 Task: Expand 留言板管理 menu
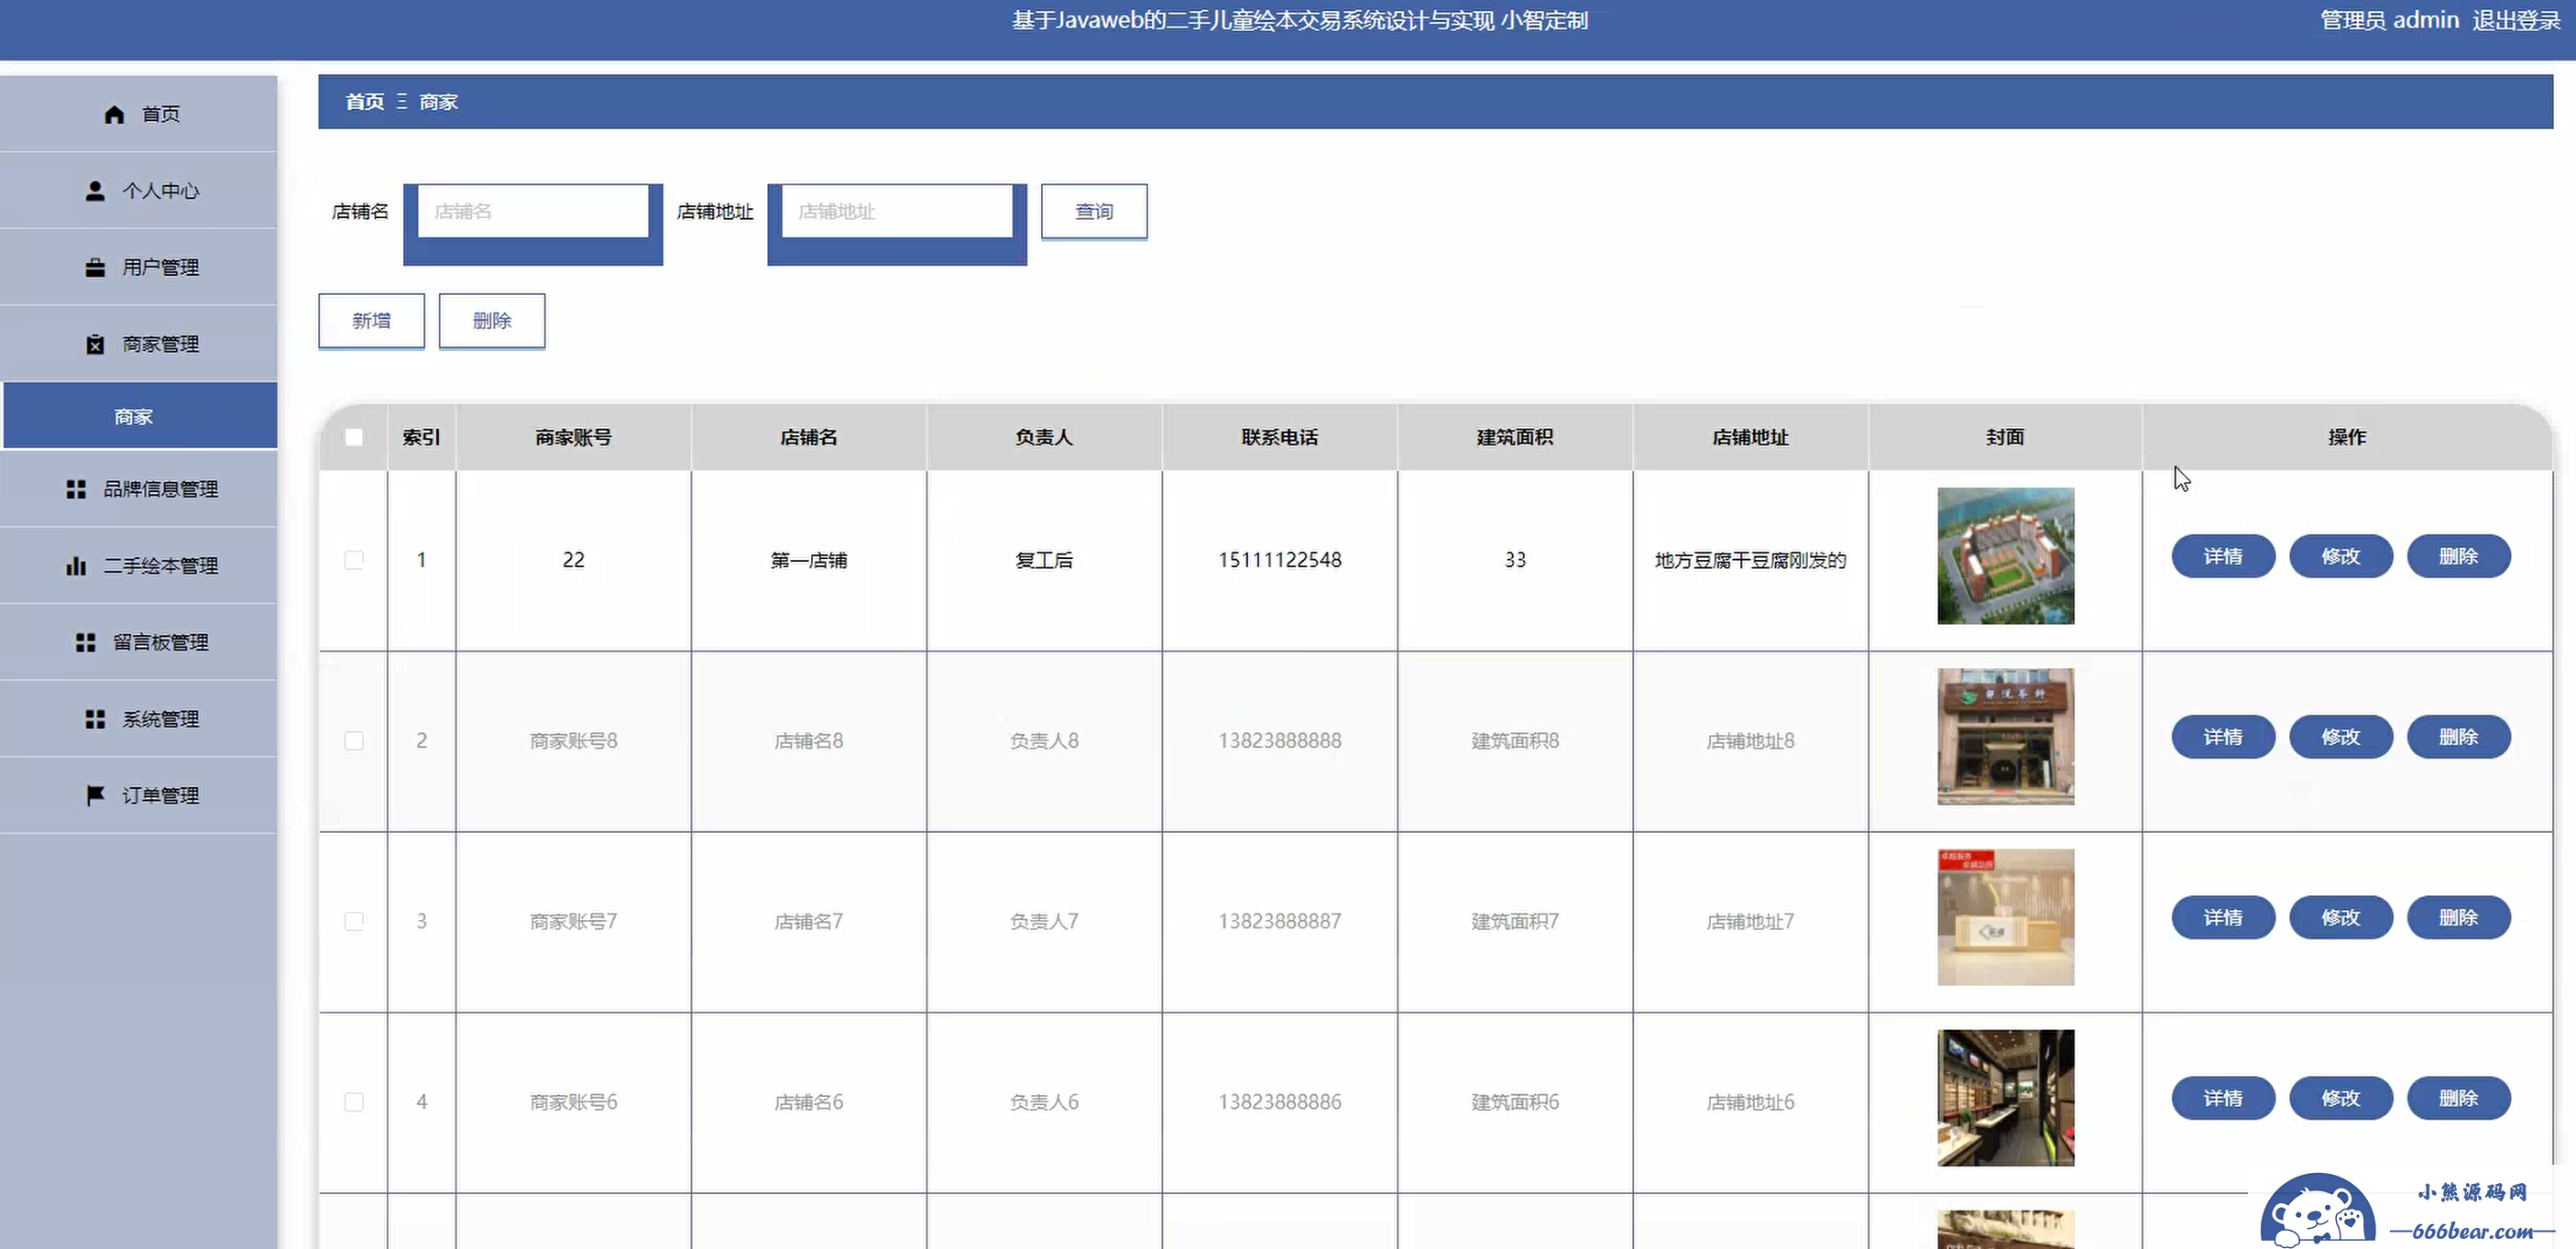(x=139, y=642)
